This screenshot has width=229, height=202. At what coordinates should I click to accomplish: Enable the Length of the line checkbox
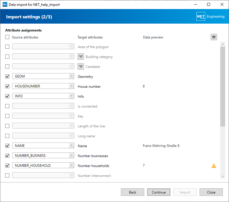tap(7, 126)
